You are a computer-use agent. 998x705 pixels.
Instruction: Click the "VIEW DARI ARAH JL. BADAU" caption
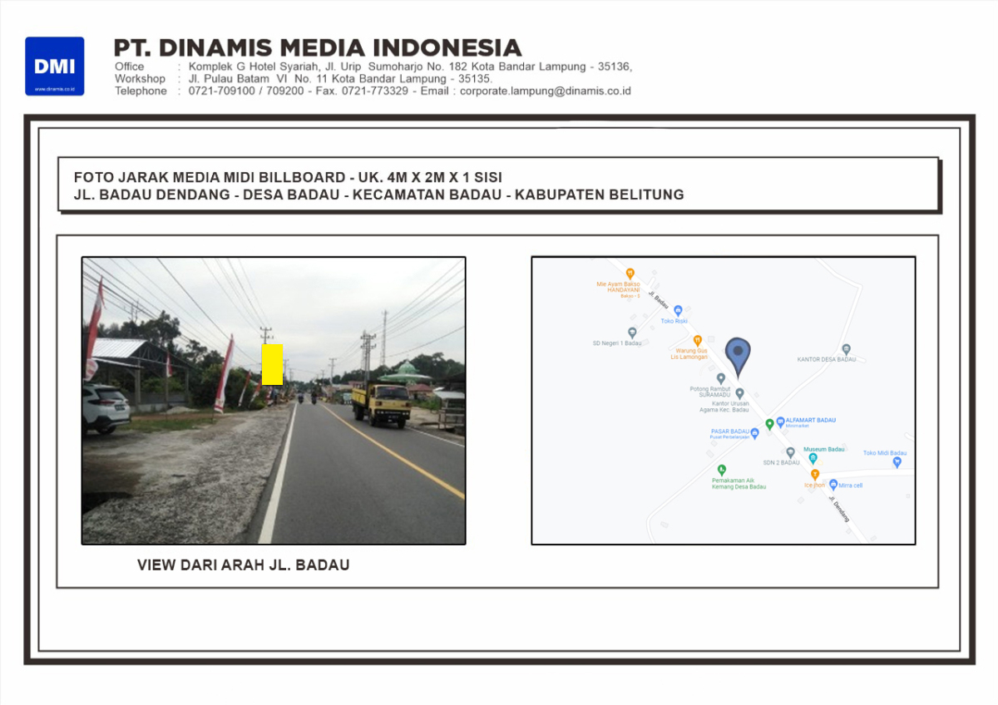coord(243,565)
